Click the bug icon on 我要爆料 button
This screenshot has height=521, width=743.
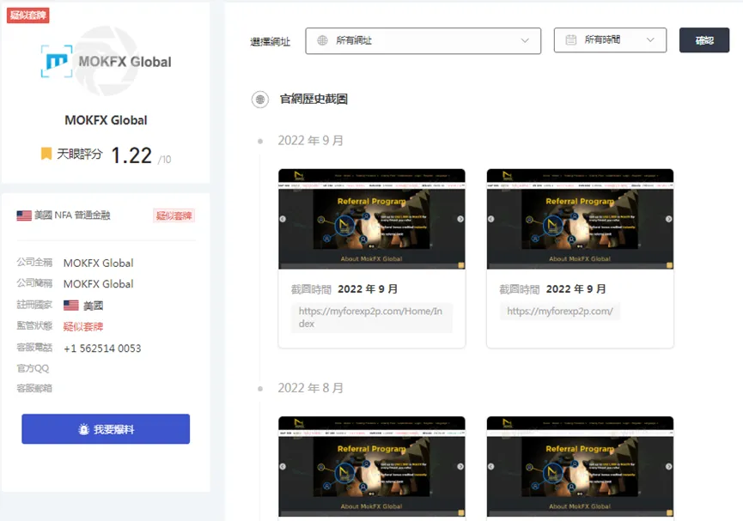click(83, 429)
